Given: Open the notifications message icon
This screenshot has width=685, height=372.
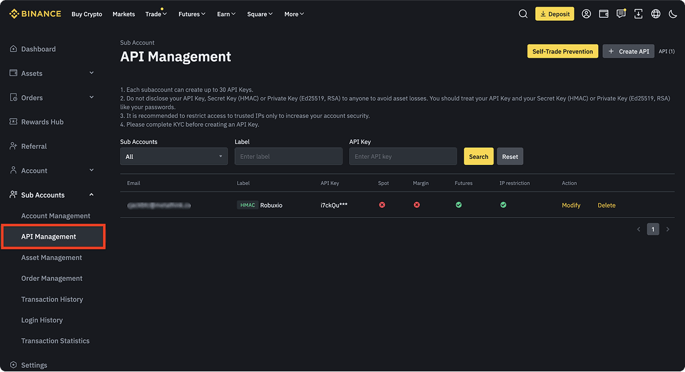Looking at the screenshot, I should click(x=621, y=13).
